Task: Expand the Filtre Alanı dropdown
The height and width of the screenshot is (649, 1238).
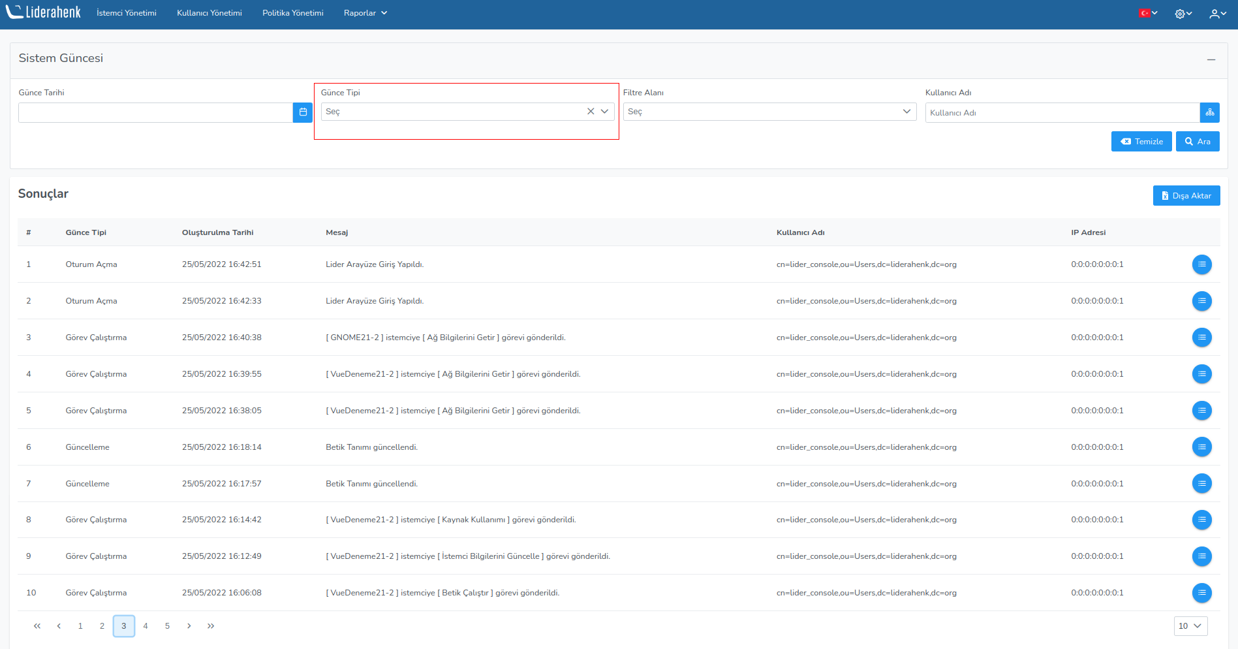Action: coord(769,112)
